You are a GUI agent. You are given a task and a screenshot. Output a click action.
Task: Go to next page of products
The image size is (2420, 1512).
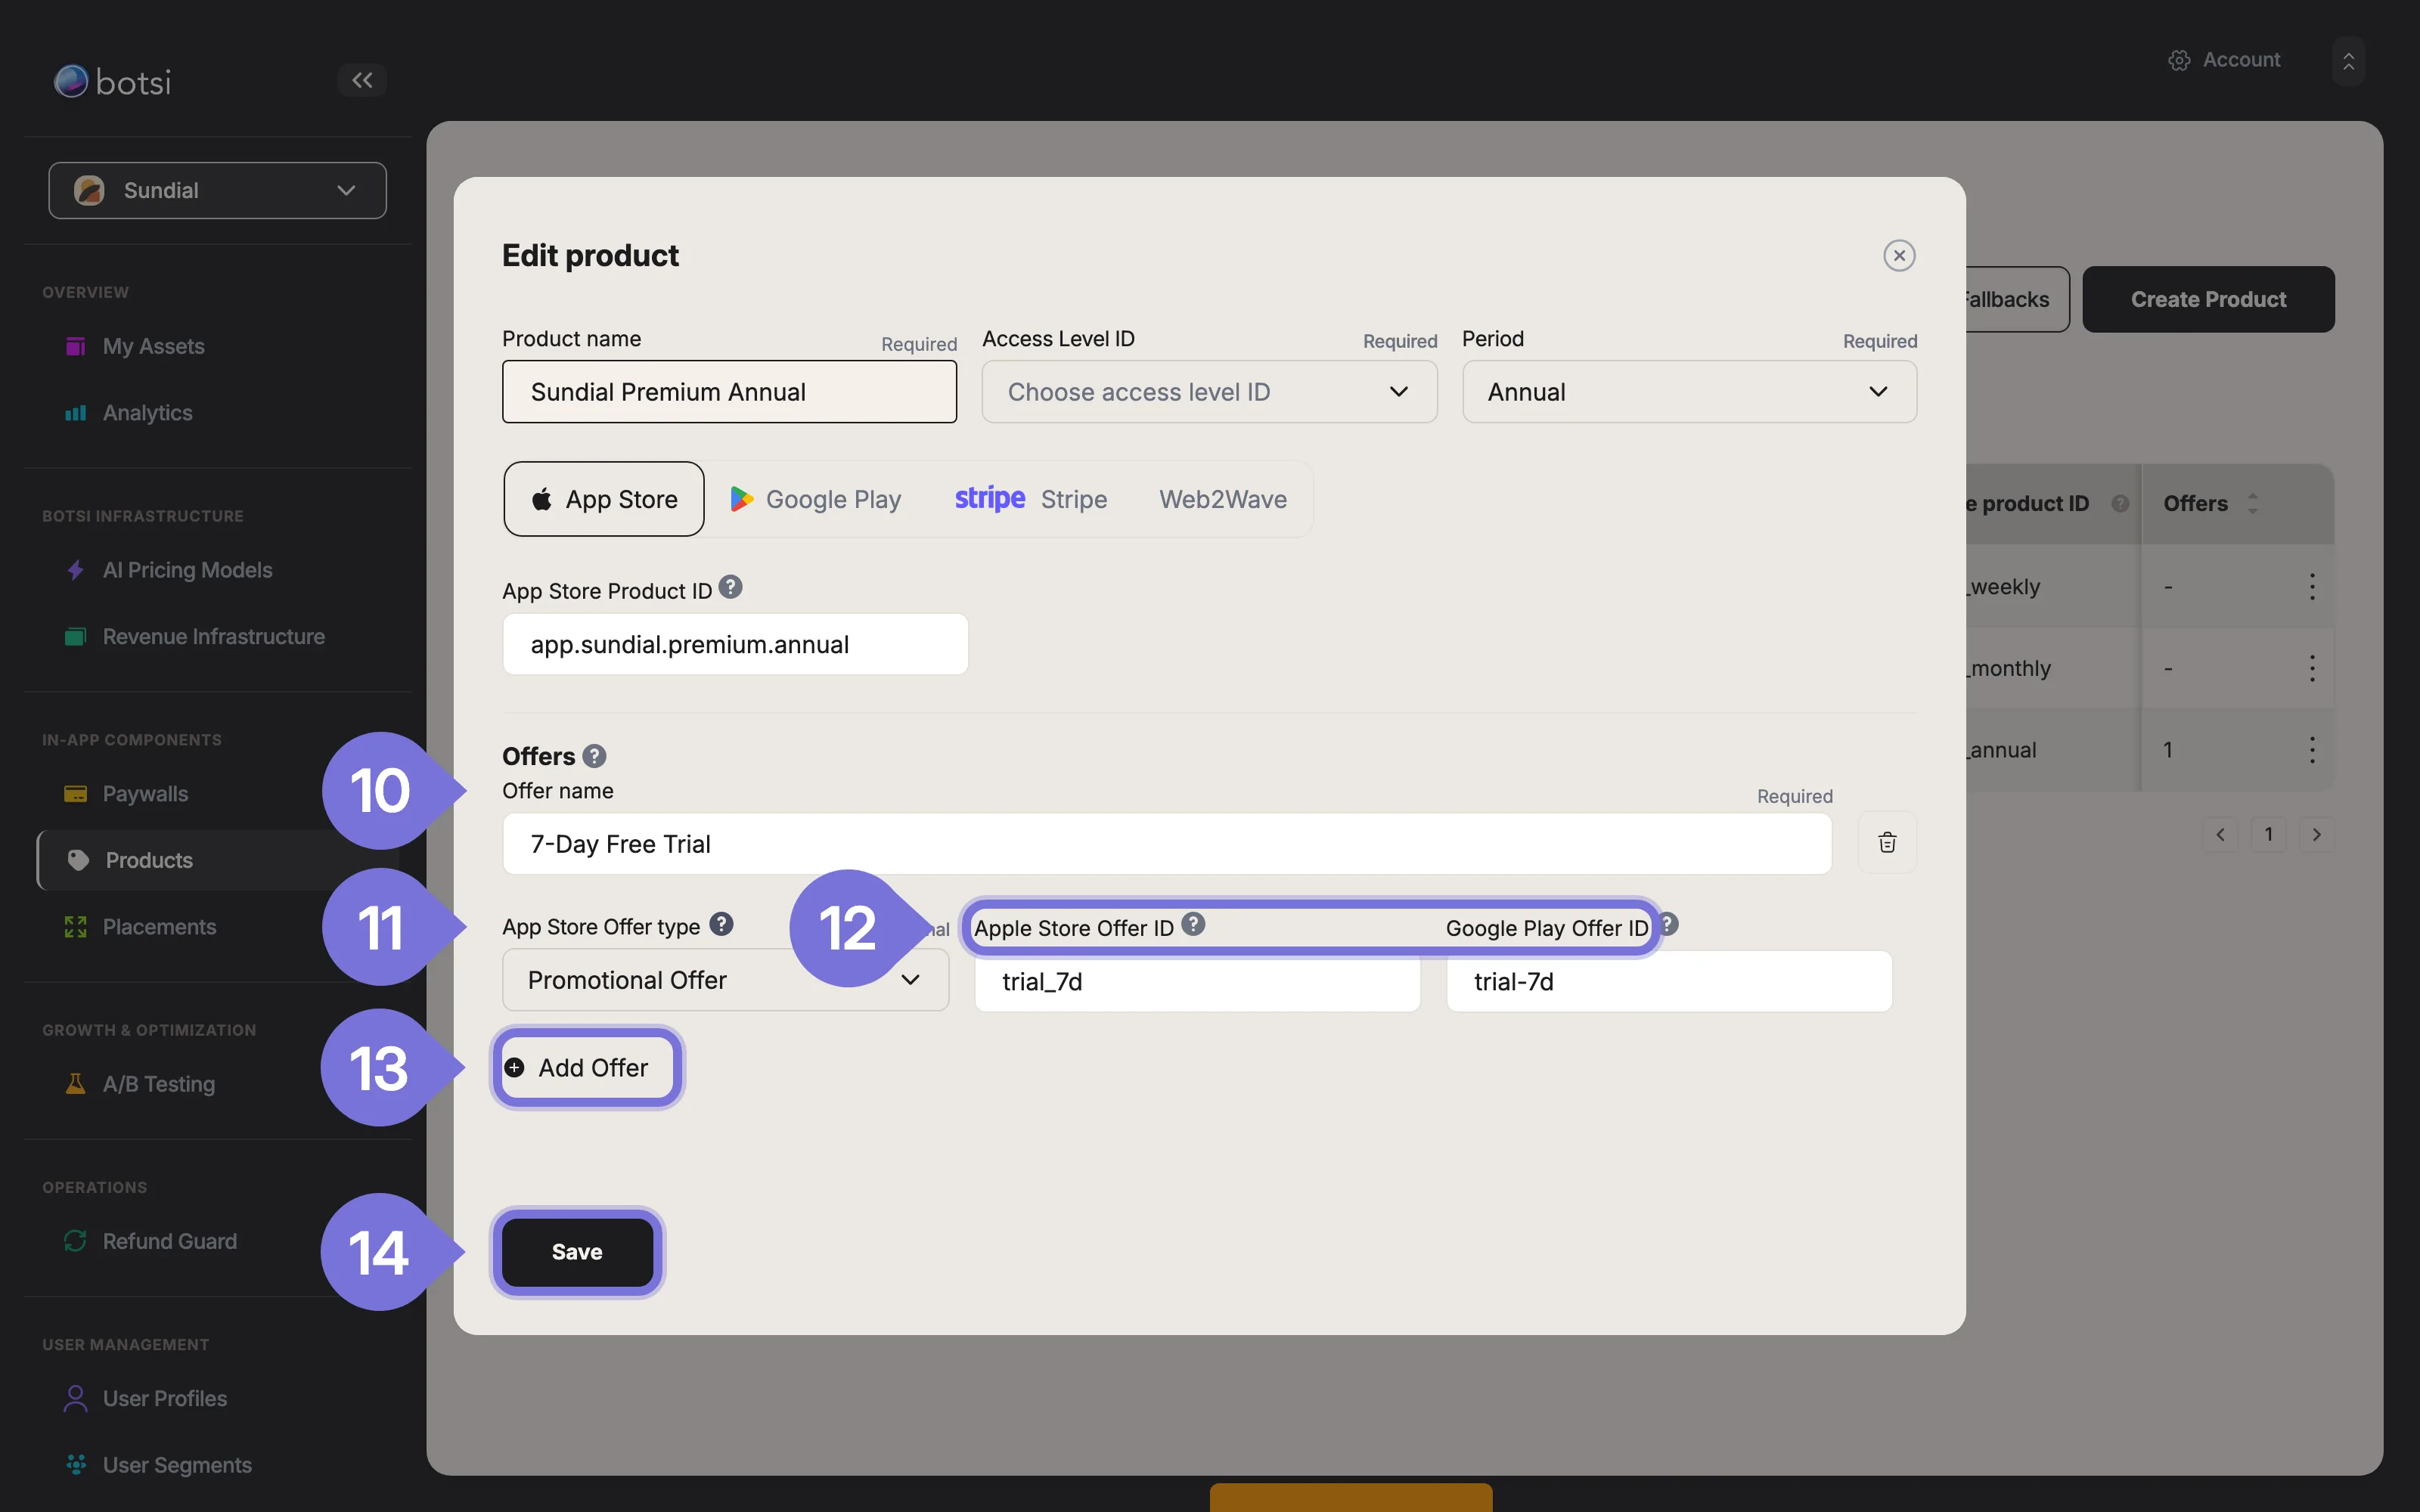(2317, 835)
